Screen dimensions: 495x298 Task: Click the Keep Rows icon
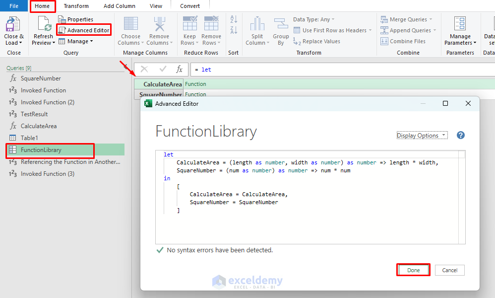tap(190, 23)
